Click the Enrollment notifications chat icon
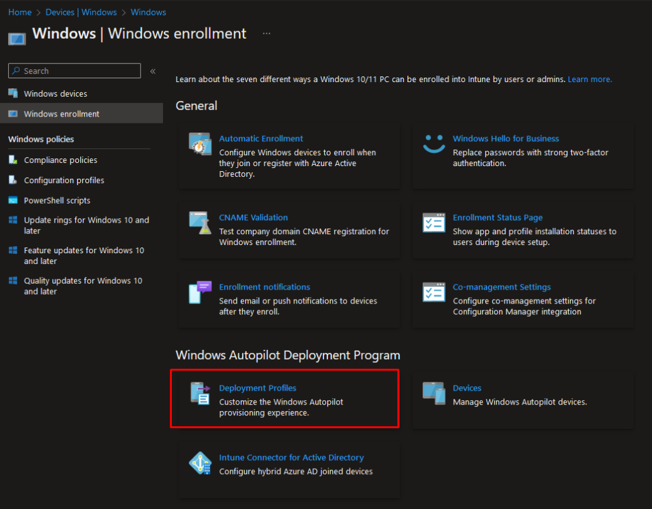Image resolution: width=652 pixels, height=509 pixels. tap(200, 292)
